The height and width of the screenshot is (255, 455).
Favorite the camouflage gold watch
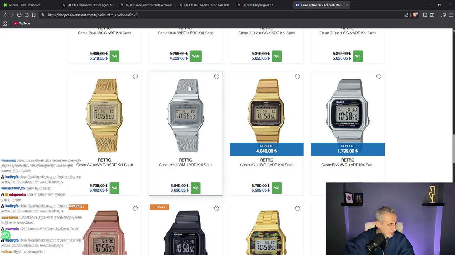point(298,209)
